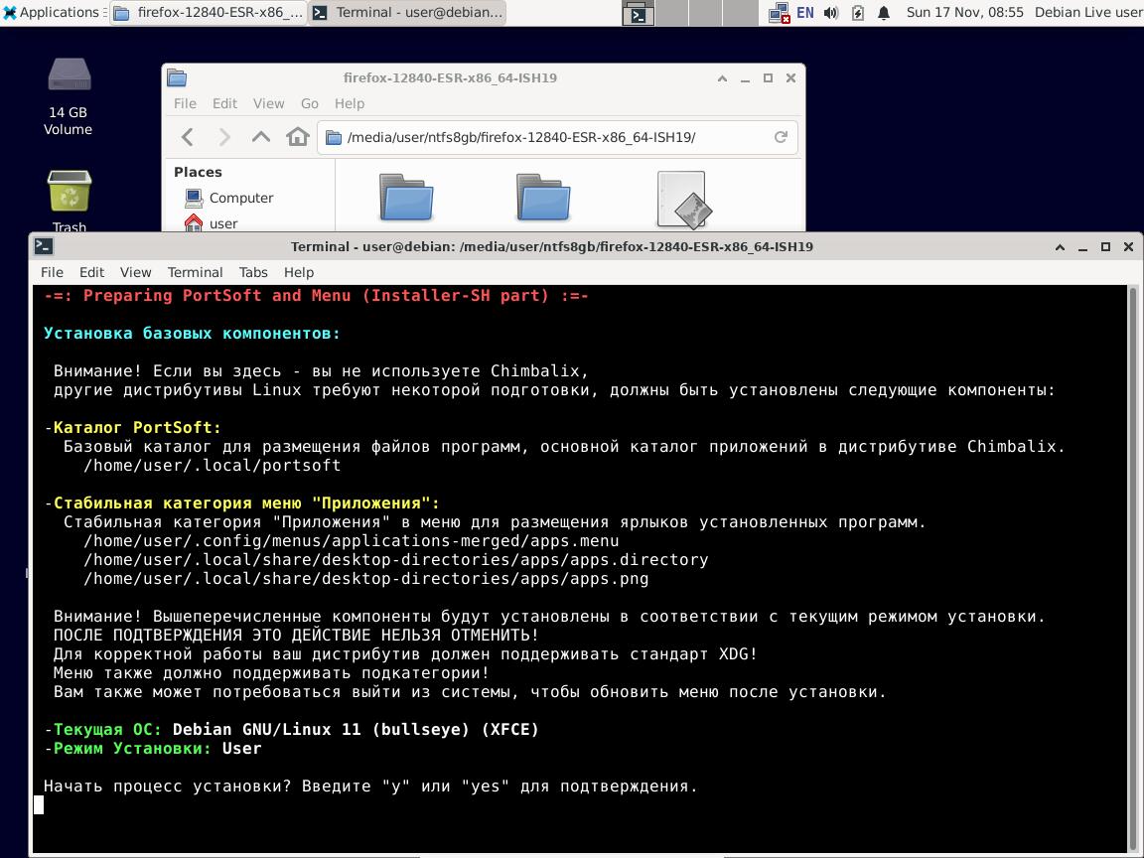
Task: Open Go menu in file manager window
Action: tap(310, 103)
